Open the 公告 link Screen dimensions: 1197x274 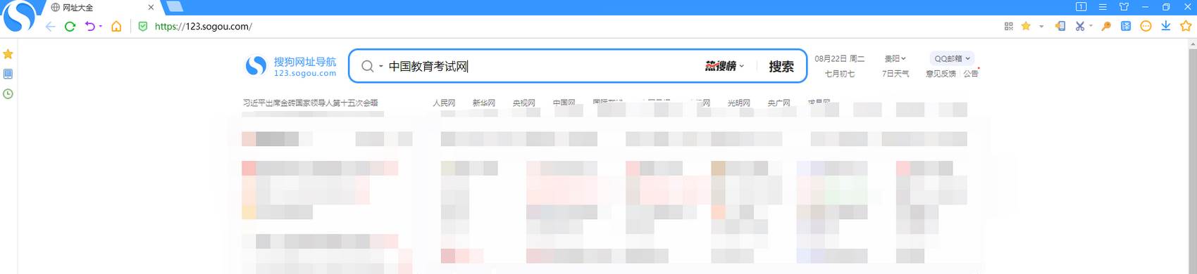pos(971,74)
